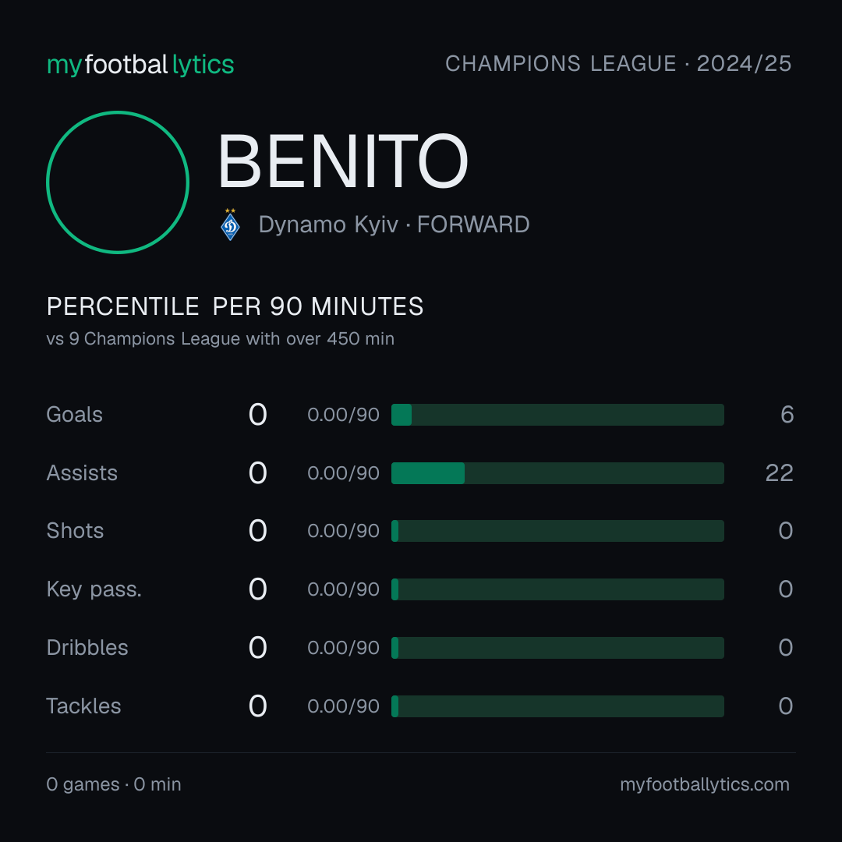Click the empty player avatar circle
Screen dimensions: 842x842
click(x=118, y=182)
